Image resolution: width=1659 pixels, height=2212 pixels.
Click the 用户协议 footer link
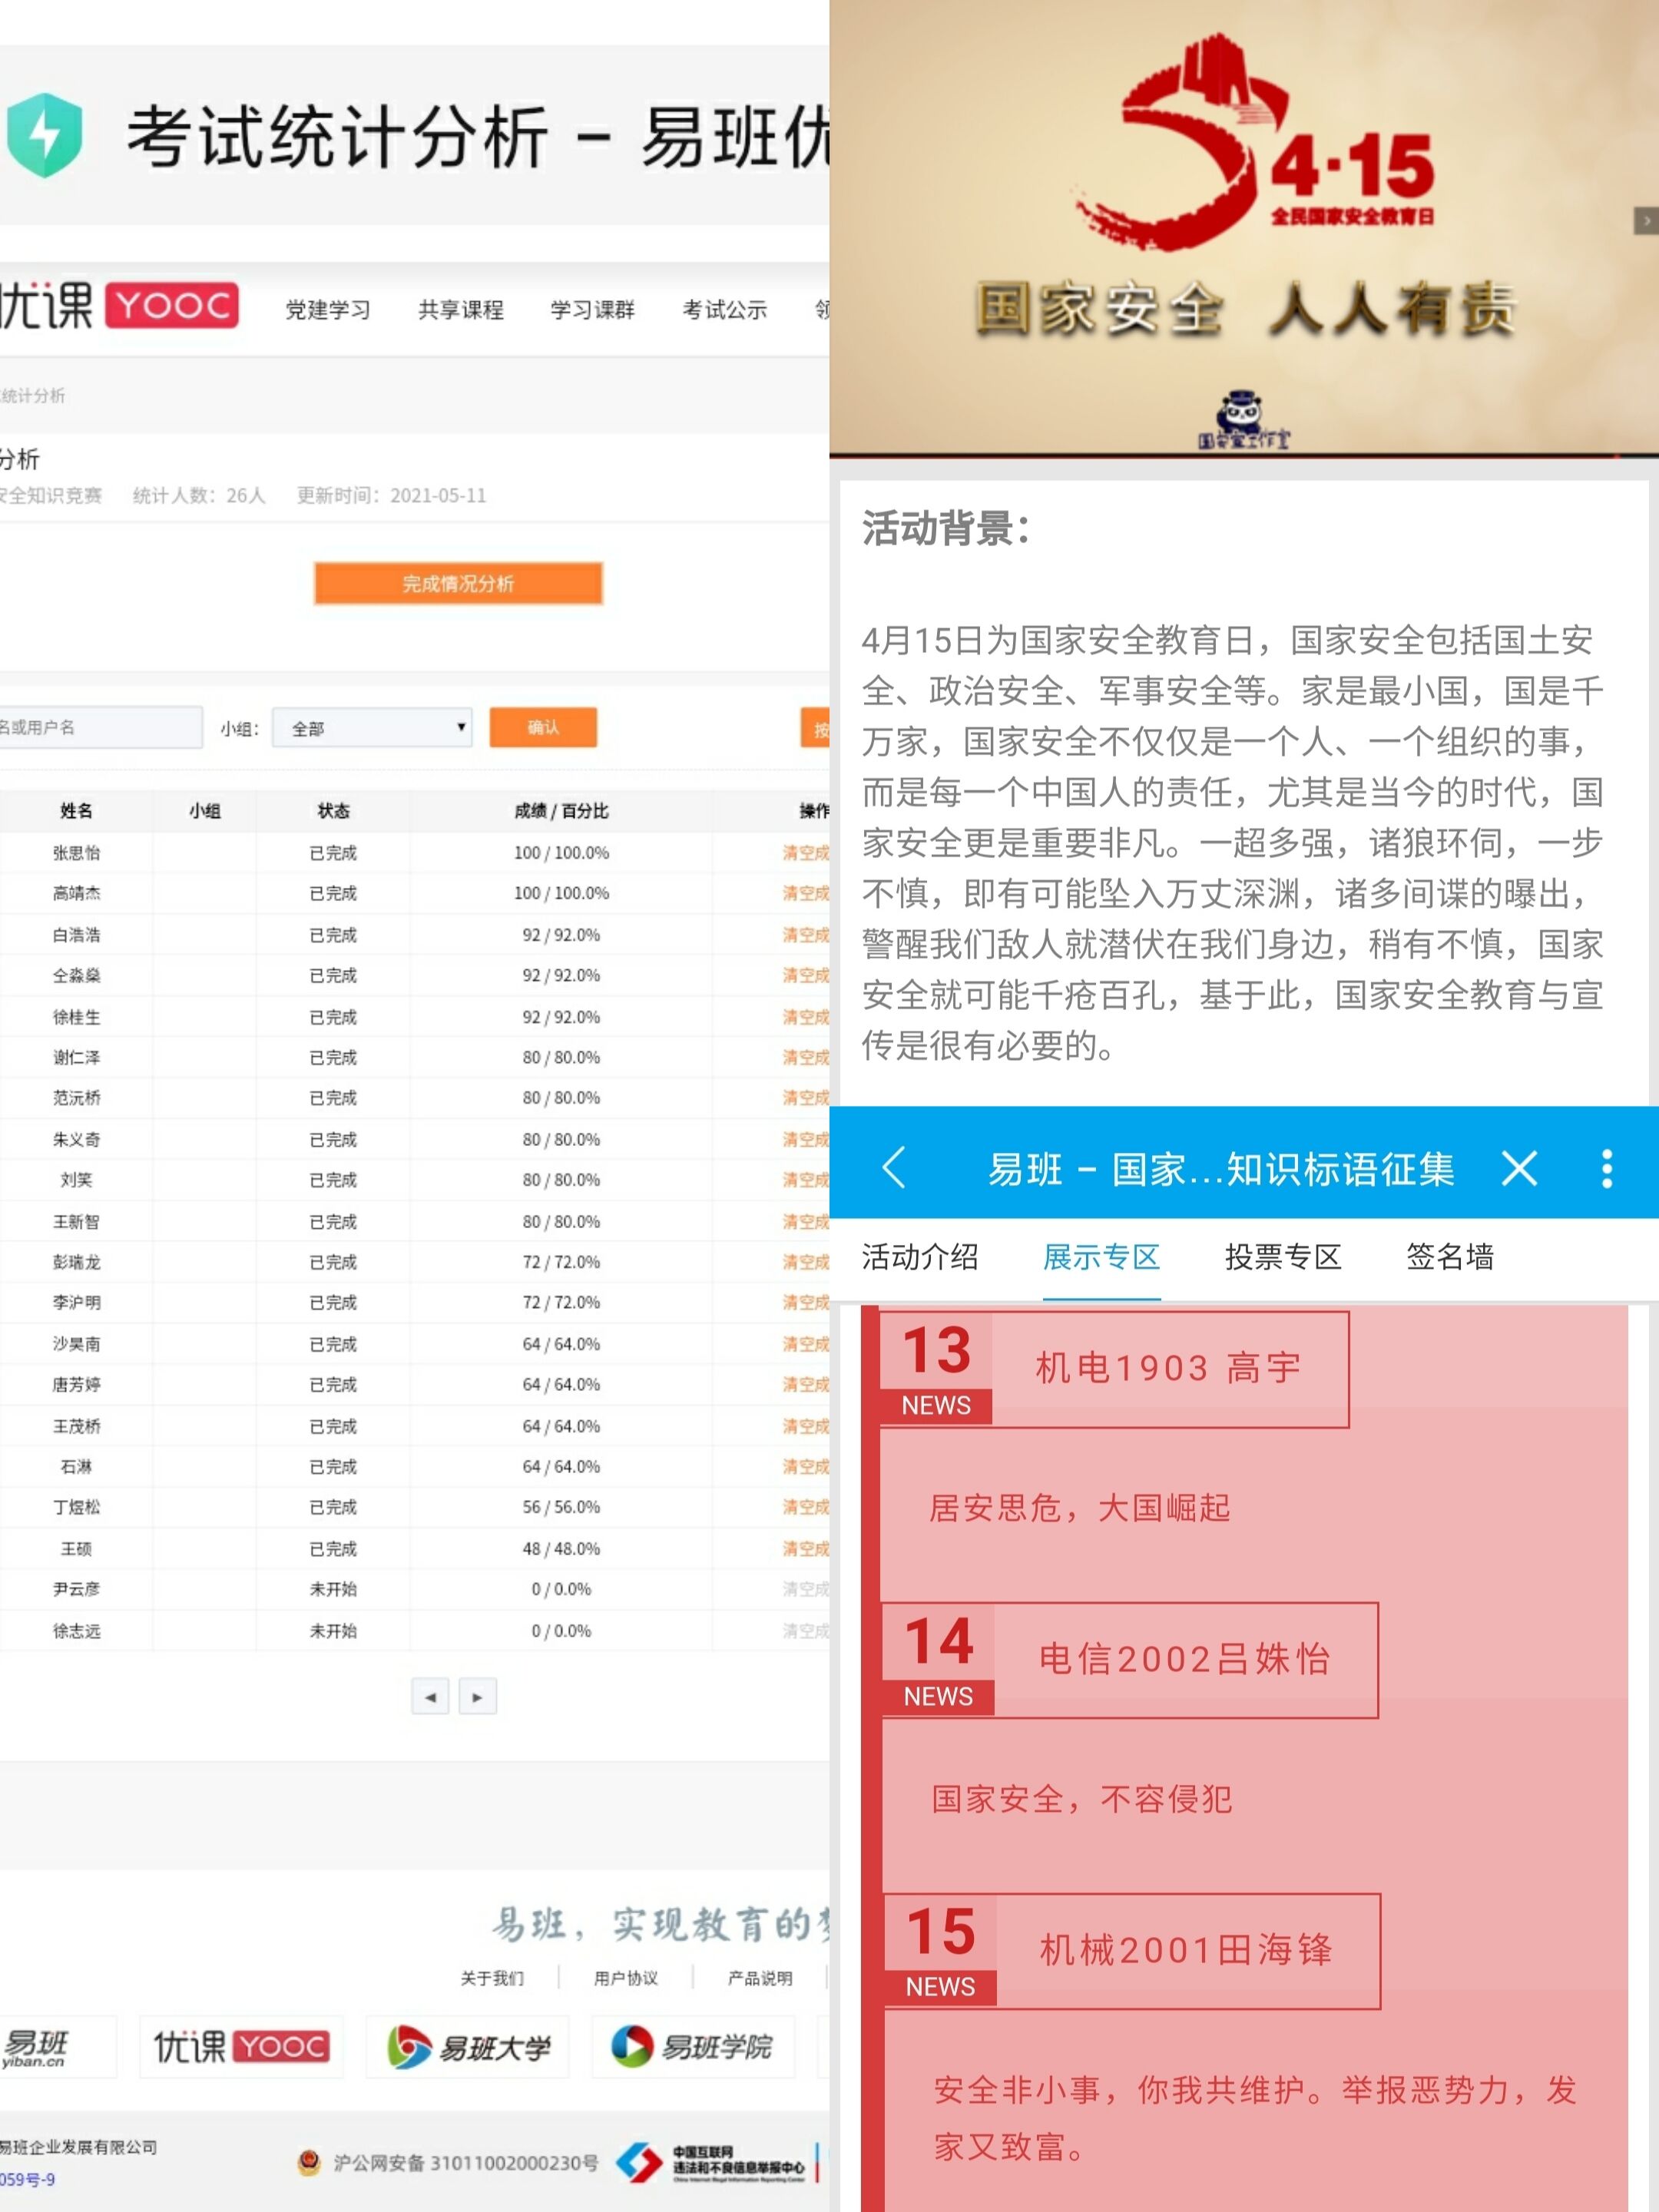tap(625, 1977)
